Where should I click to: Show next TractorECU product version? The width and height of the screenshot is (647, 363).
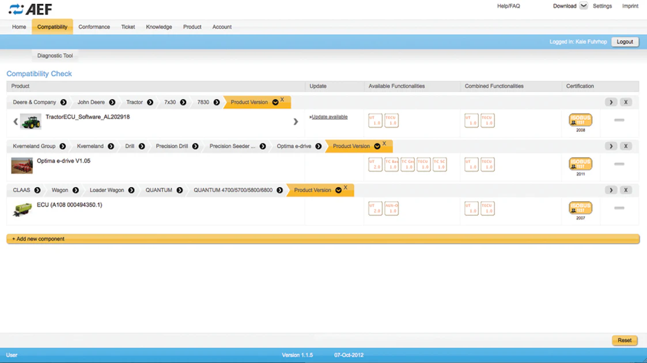296,122
